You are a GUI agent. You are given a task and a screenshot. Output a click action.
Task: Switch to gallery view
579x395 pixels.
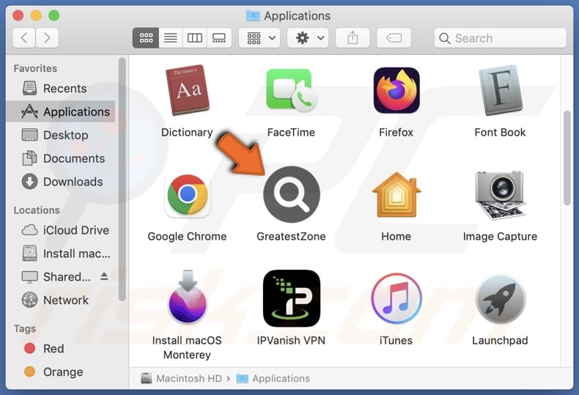219,37
